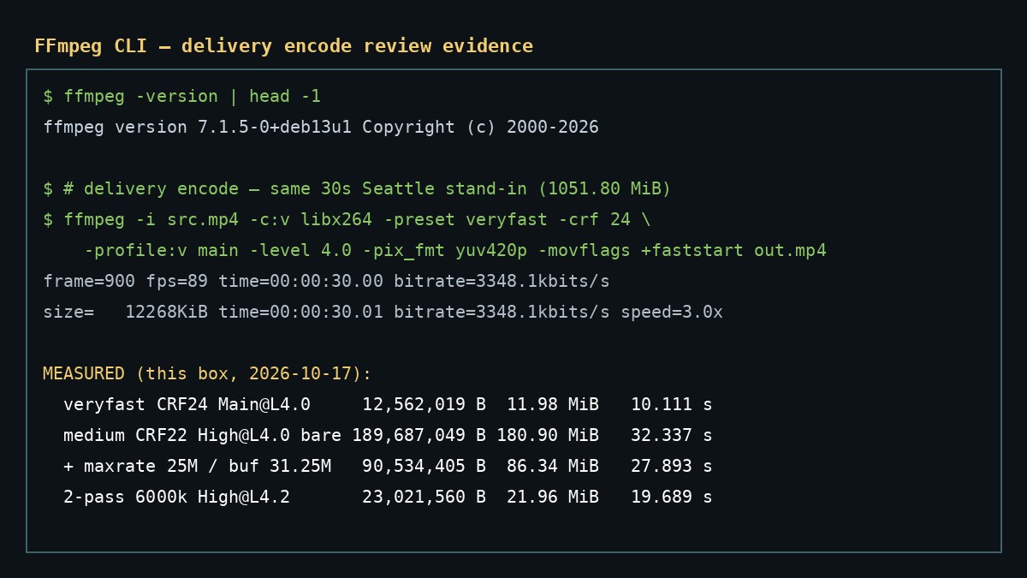Image resolution: width=1027 pixels, height=578 pixels.
Task: Click the "Copyright (c) 2000-2026" text
Action: click(481, 128)
